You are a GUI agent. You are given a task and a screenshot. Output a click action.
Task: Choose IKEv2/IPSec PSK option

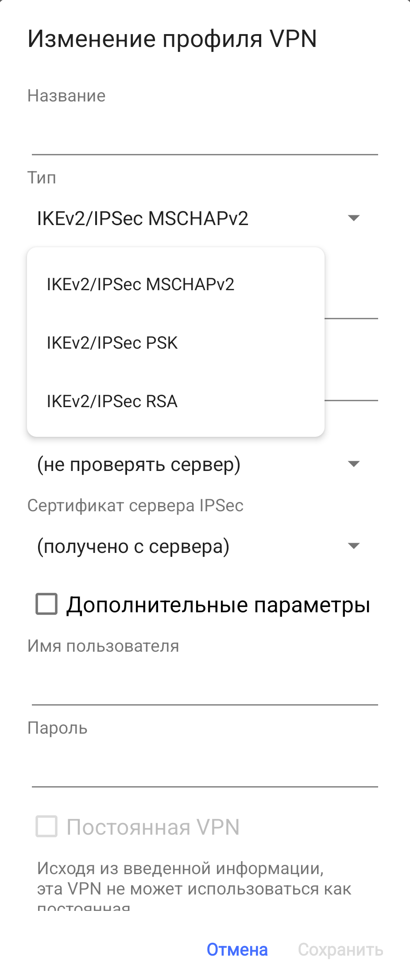pos(112,343)
